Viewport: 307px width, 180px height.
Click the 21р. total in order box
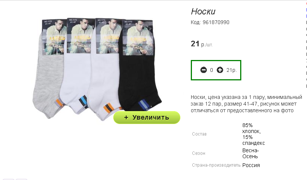(x=232, y=70)
